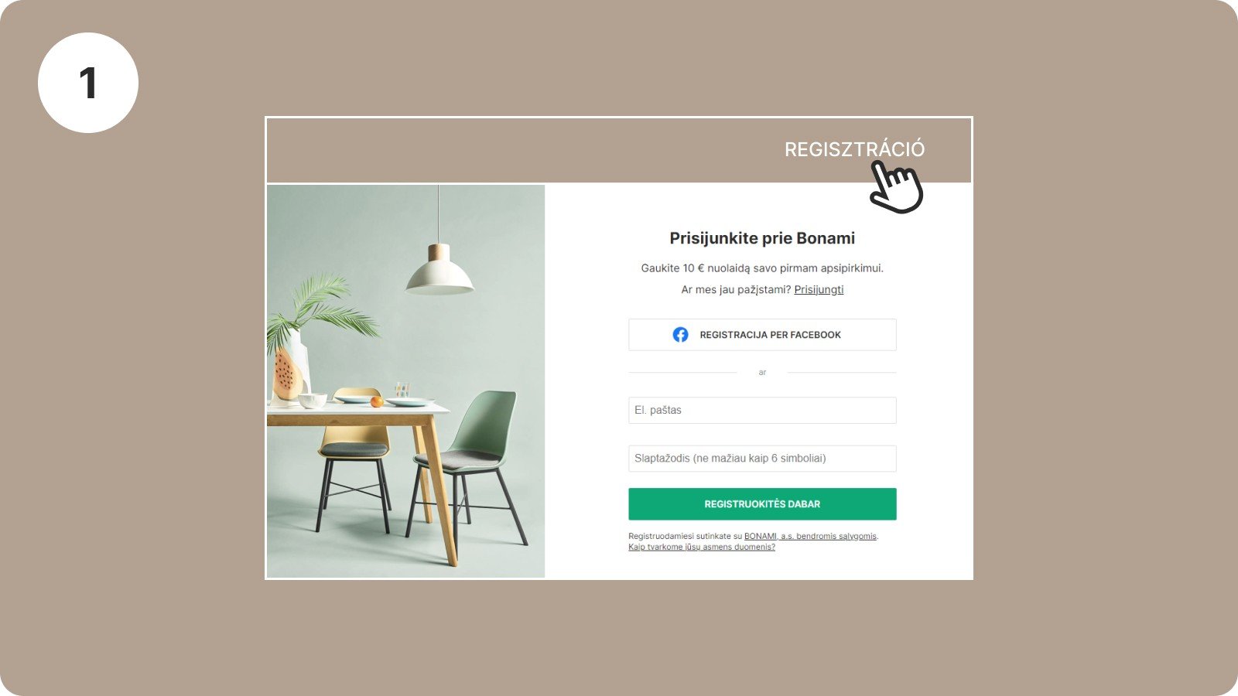Open BONAMI, a.s. bendromis sąlygomis link
This screenshot has height=696, width=1238.
(810, 536)
